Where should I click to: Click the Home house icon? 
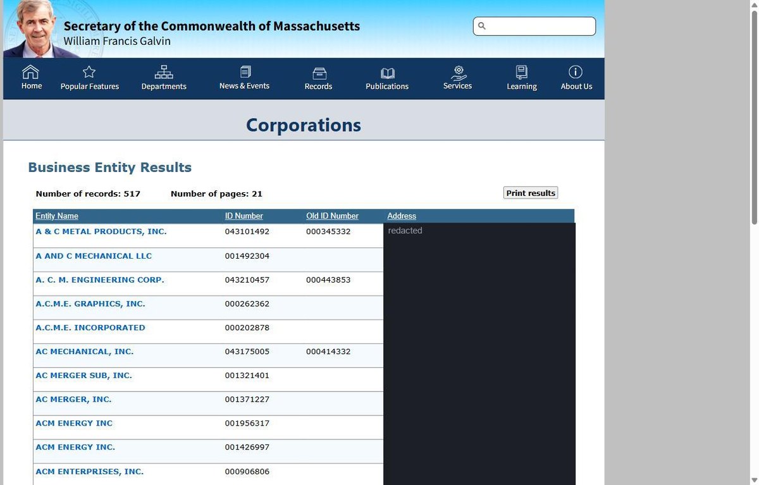tap(30, 71)
